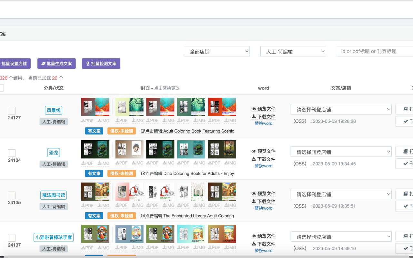Click the 文案 menu heading at top left

[3, 34]
